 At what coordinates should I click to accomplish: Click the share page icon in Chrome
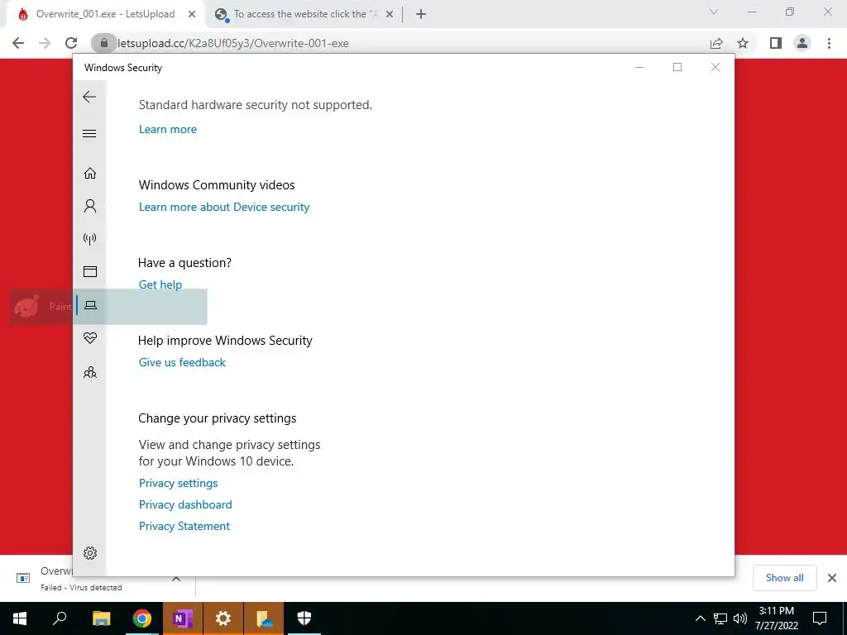pyautogui.click(x=716, y=43)
